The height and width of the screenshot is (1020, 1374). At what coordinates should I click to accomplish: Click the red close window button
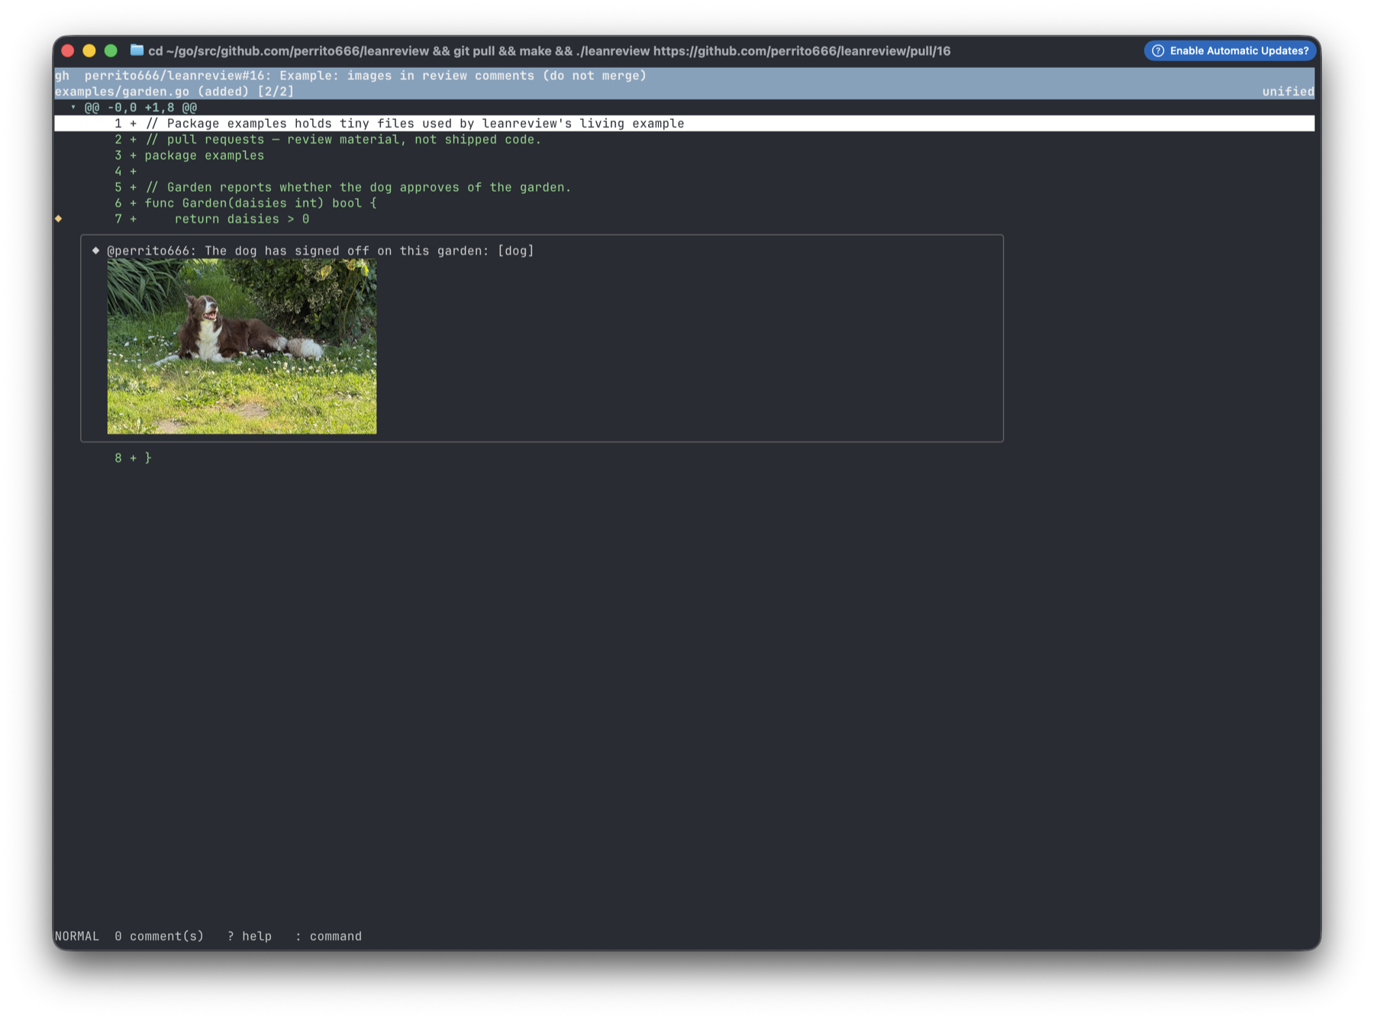point(68,50)
